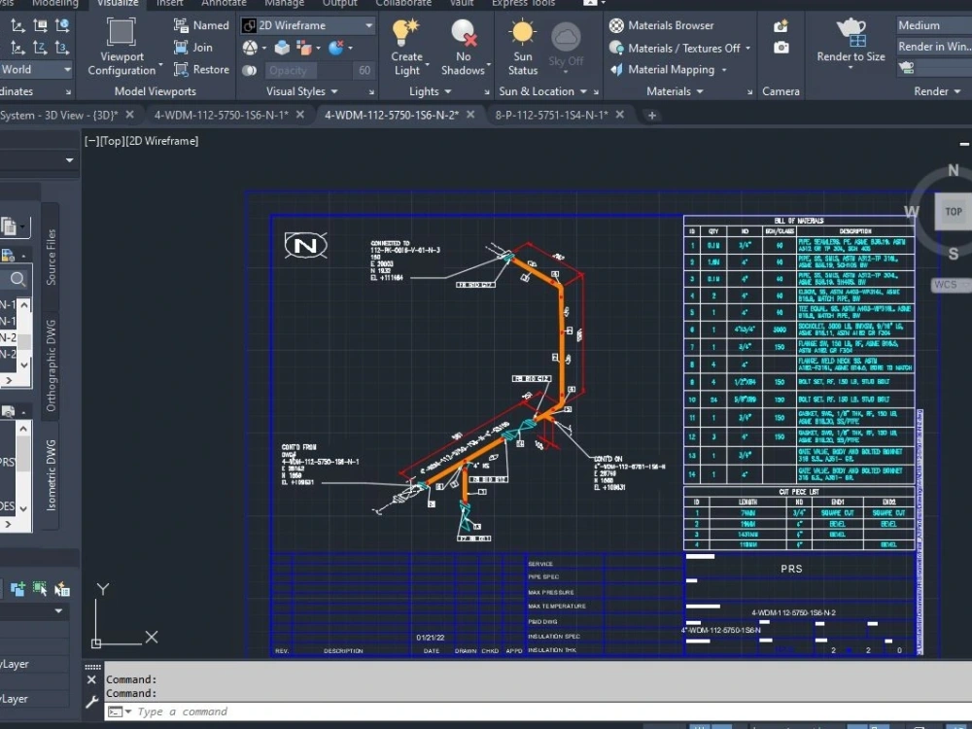Expand the Visual Styles panel

tap(302, 91)
